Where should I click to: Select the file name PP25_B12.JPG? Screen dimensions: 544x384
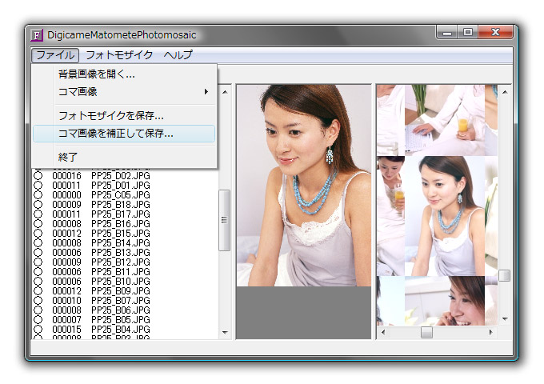121,262
